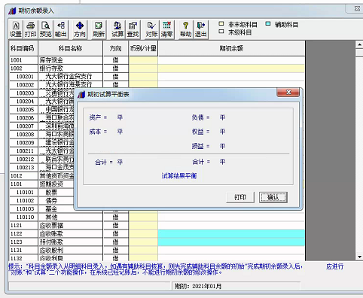The height and width of the screenshot is (298, 363).
Task: Click the scrollbar up arrow
Action: 359,45
